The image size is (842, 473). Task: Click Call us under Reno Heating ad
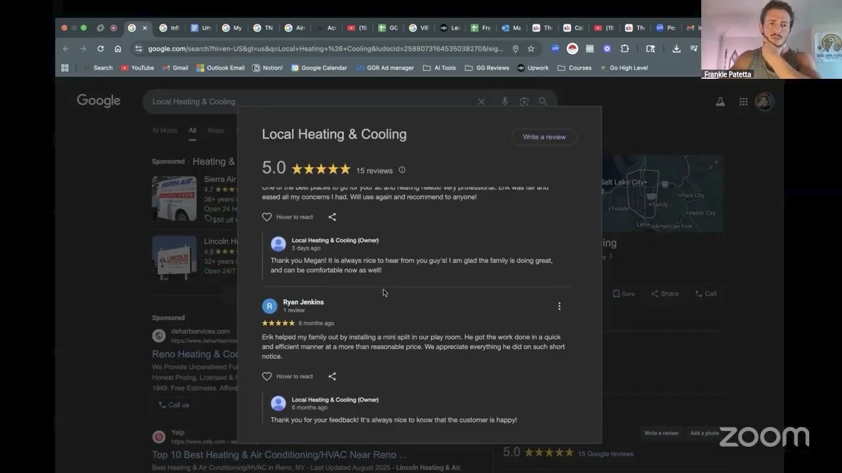pos(174,405)
